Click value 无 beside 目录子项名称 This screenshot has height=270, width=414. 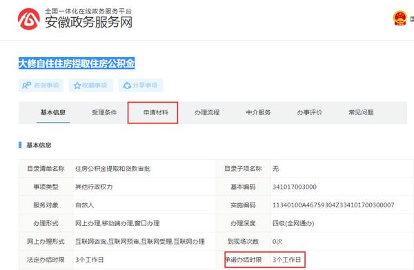point(275,169)
